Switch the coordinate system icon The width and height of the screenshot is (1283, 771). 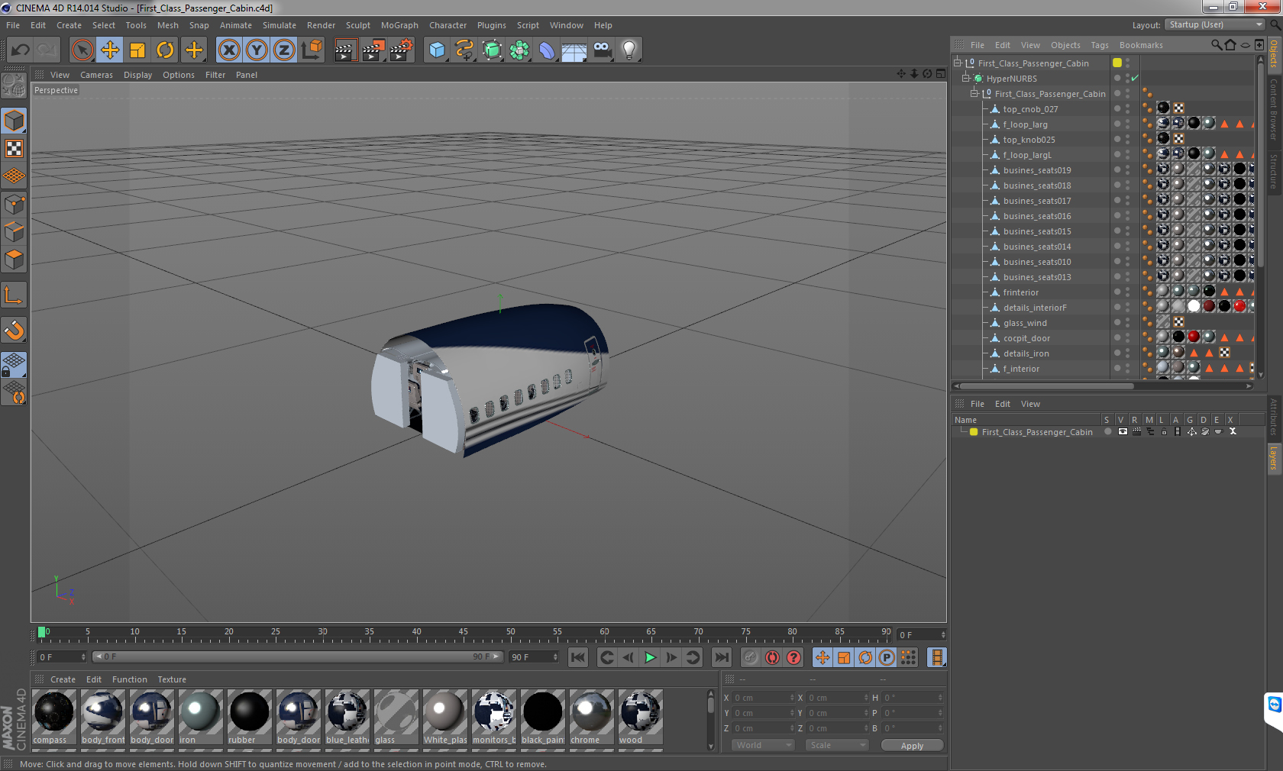312,50
